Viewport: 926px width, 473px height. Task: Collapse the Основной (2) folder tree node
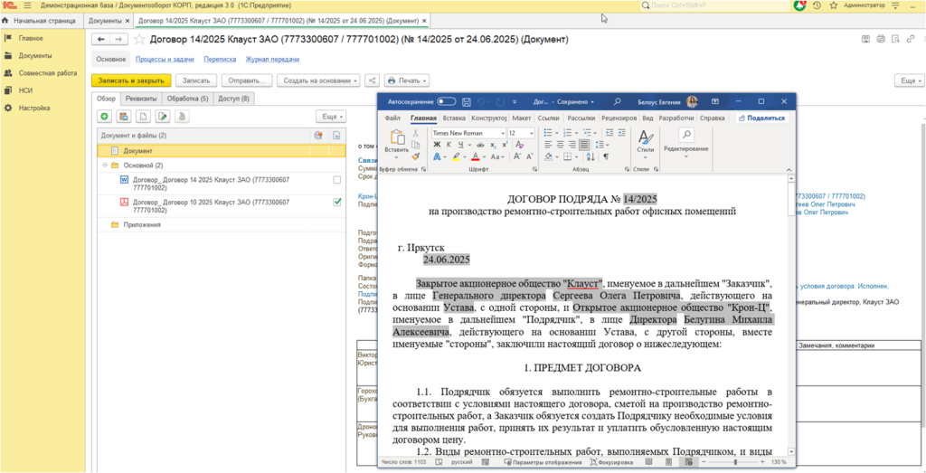(x=105, y=166)
